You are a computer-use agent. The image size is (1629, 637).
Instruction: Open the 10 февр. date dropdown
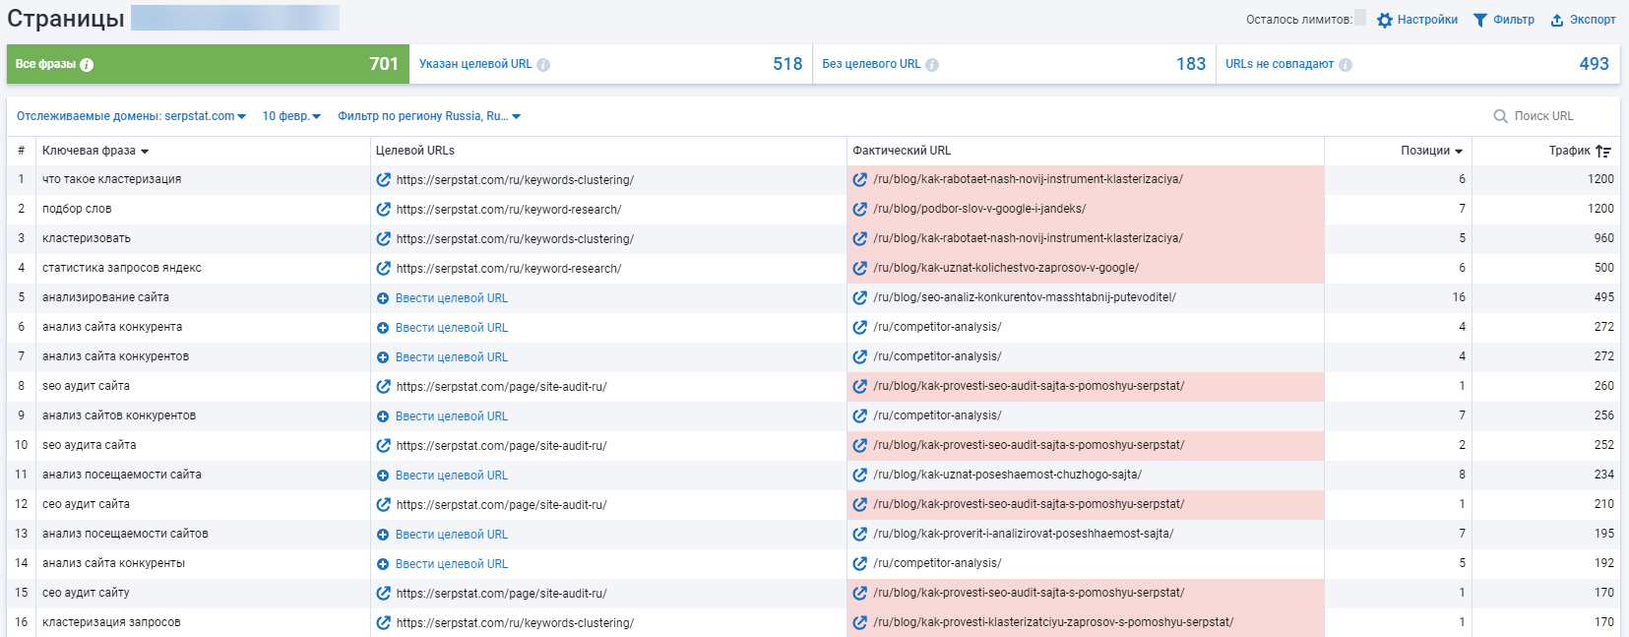pyautogui.click(x=291, y=116)
